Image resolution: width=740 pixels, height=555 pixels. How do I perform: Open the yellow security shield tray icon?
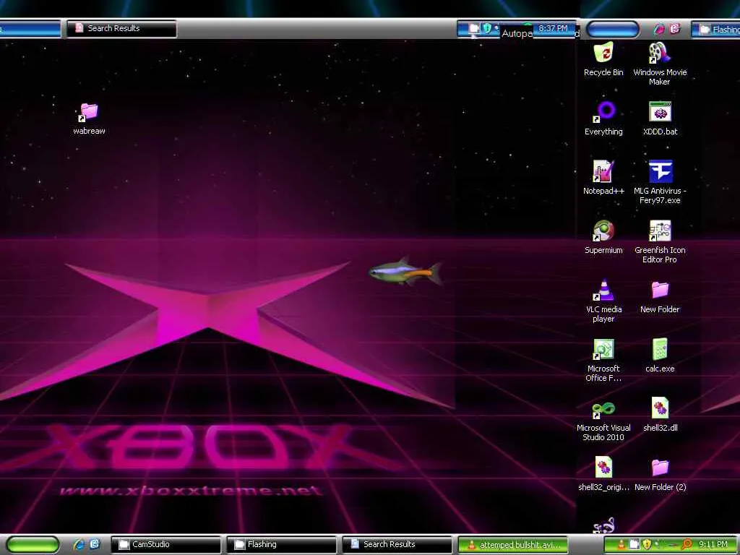[647, 545]
